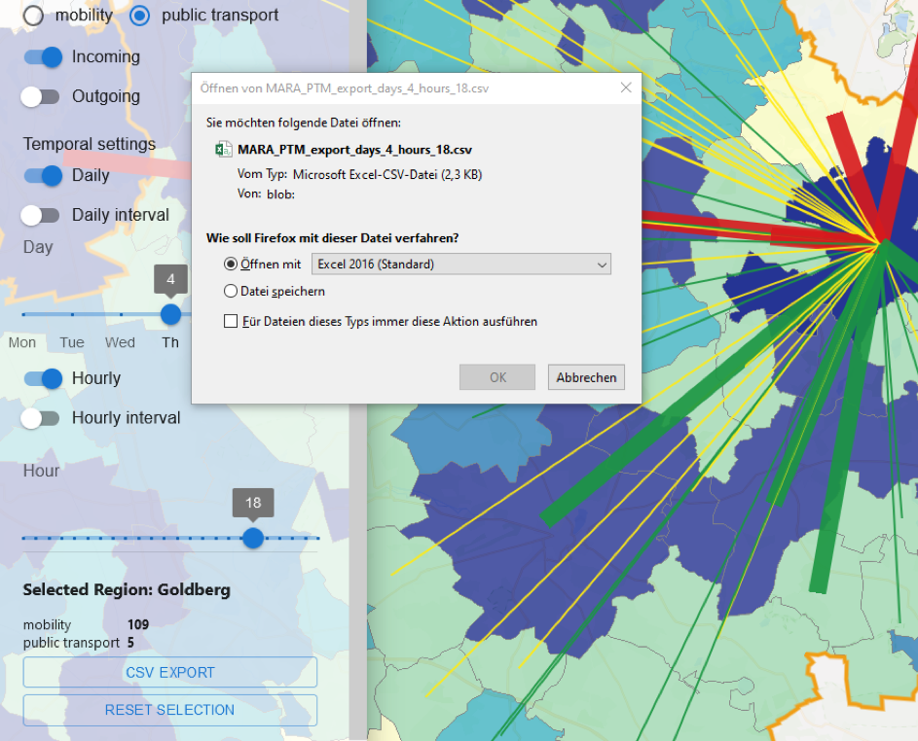
Task: Click the Mon label on day slider
Action: click(22, 342)
